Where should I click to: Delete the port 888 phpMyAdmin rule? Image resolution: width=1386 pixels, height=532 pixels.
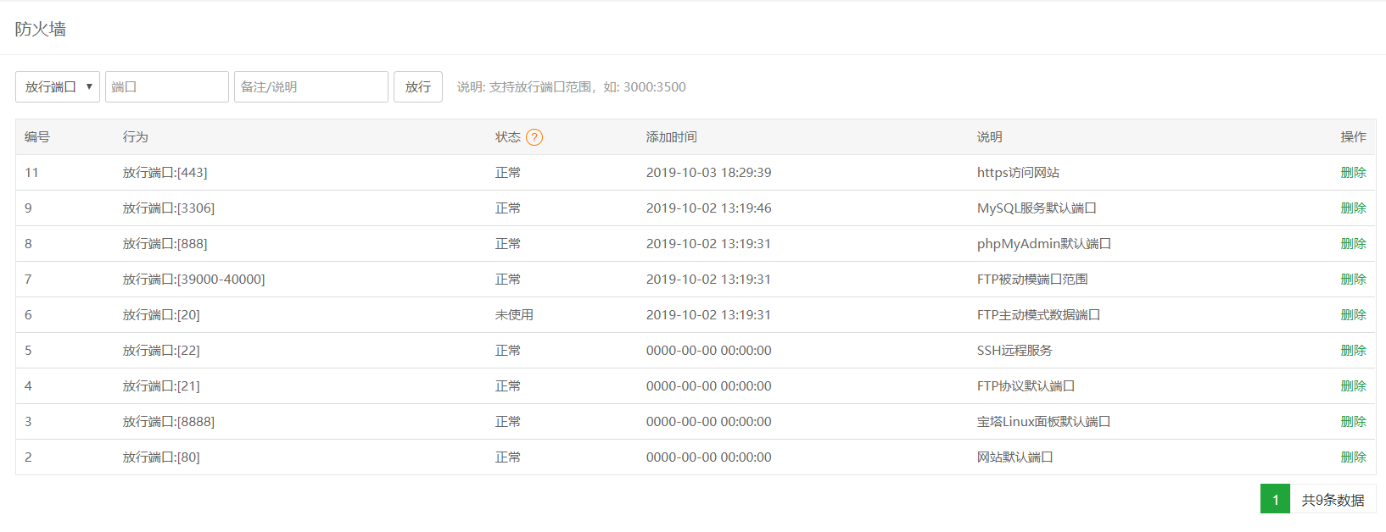[x=1353, y=244]
